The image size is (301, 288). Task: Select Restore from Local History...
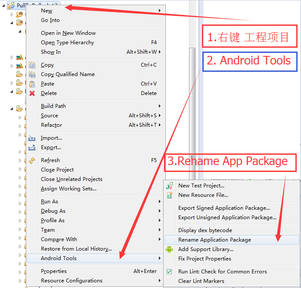click(95, 249)
